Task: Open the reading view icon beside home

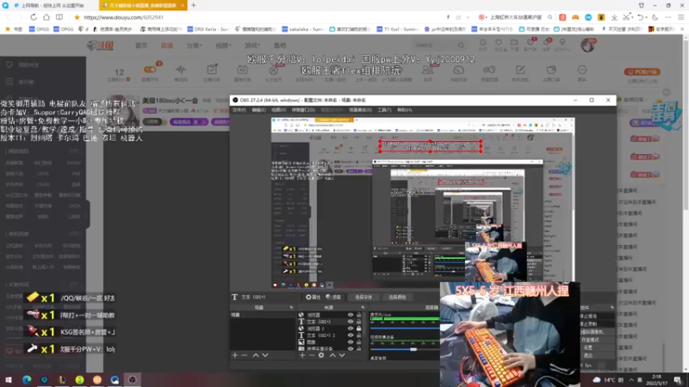Action: pos(59,17)
